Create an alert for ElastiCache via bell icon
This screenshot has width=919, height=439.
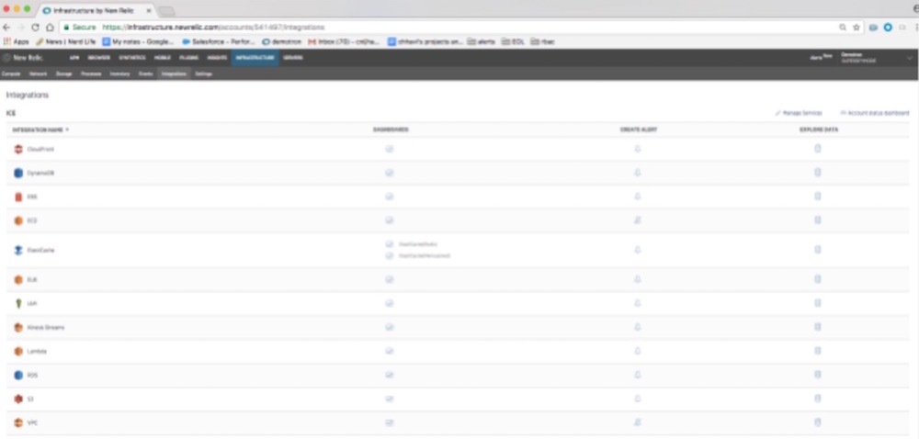click(638, 250)
